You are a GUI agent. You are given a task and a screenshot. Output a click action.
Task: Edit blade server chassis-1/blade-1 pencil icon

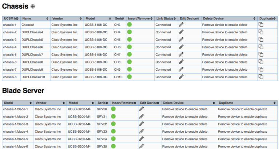click(x=141, y=109)
